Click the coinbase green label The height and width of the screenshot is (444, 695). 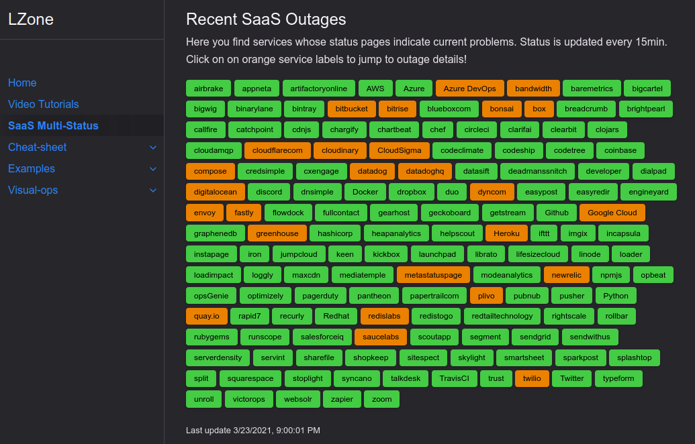620,150
